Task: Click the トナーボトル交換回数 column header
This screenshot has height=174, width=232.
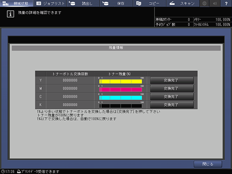Action: click(x=70, y=74)
